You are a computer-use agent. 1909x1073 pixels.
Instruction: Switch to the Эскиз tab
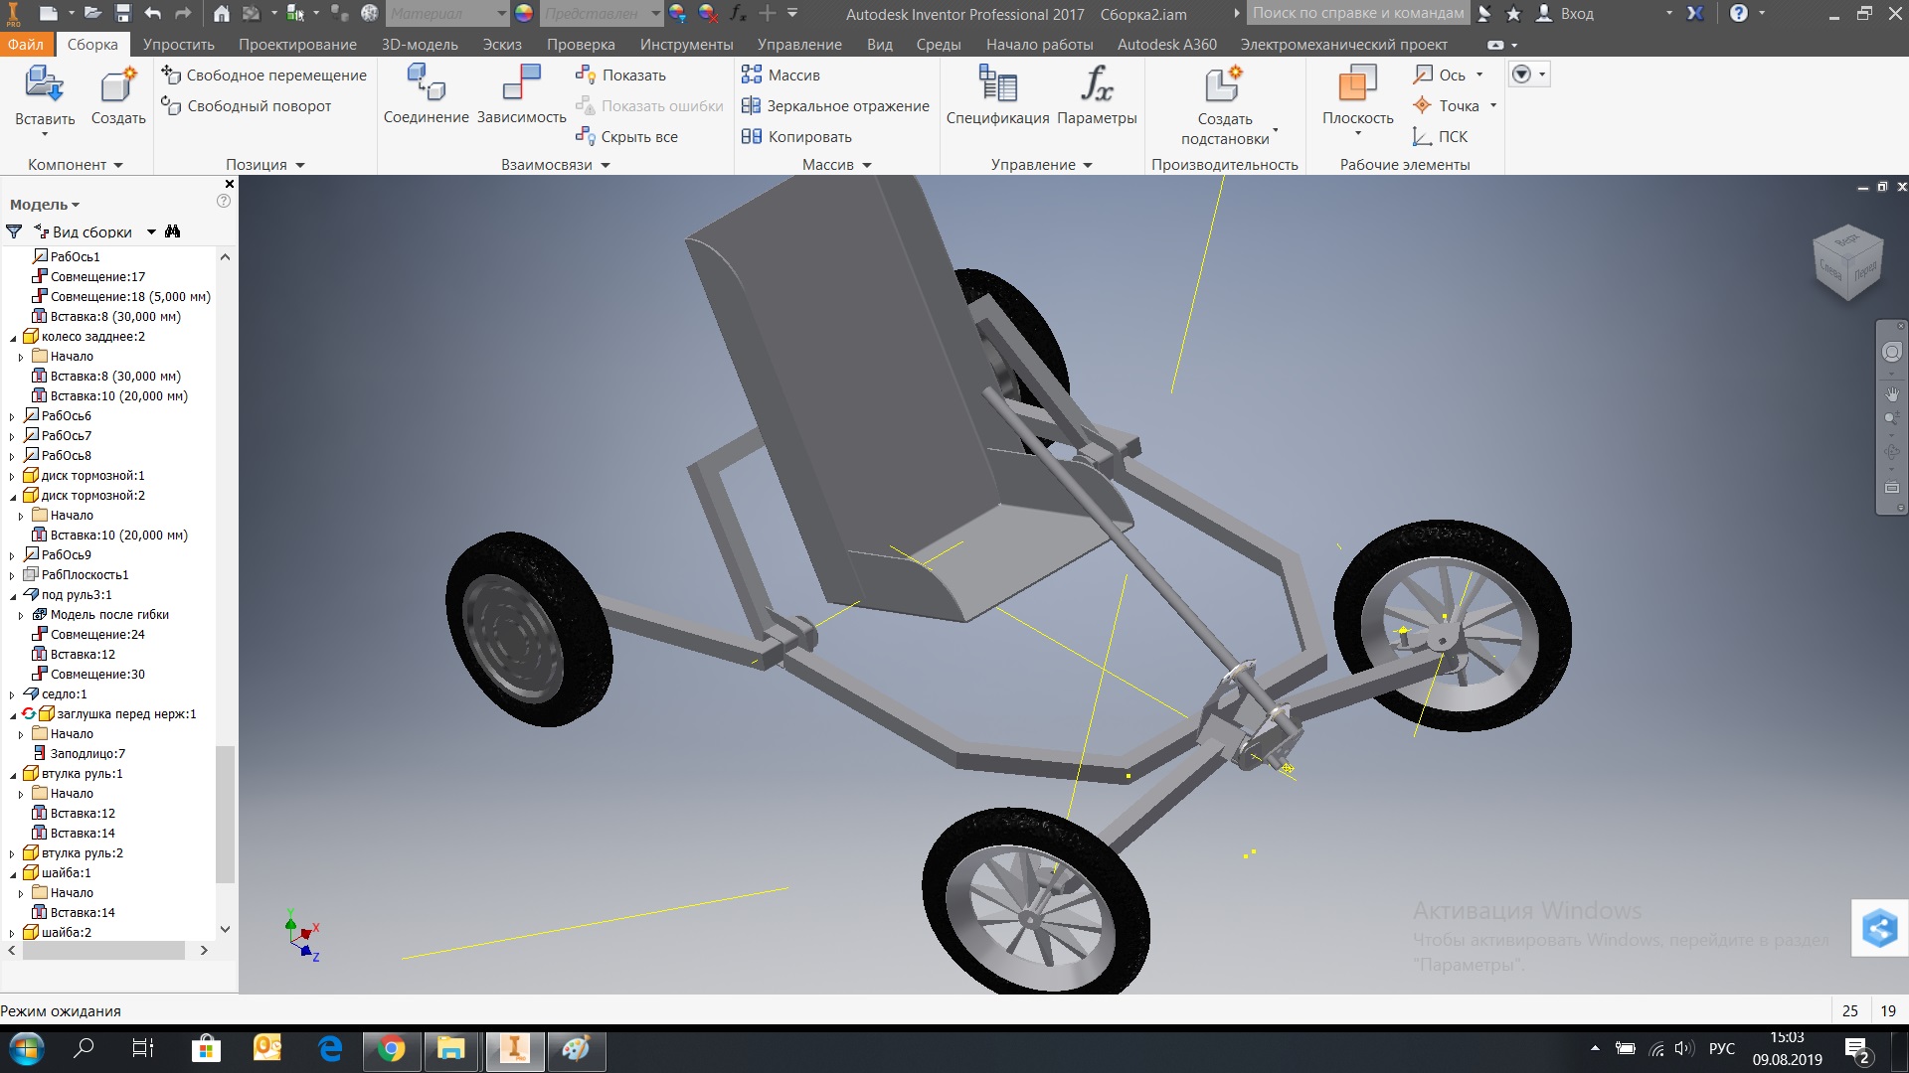tap(502, 45)
